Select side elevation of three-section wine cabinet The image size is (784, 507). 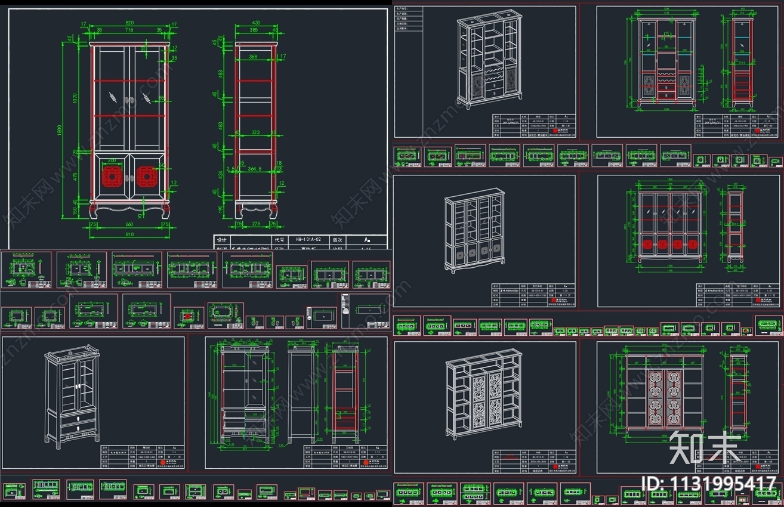coord(742,63)
